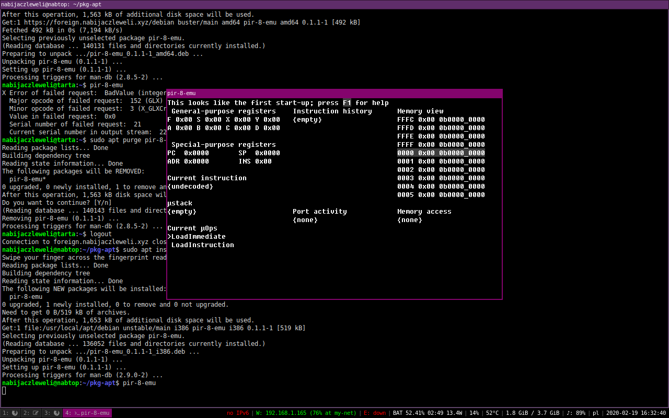Click the pir-8-emu window title bar

click(x=334, y=93)
